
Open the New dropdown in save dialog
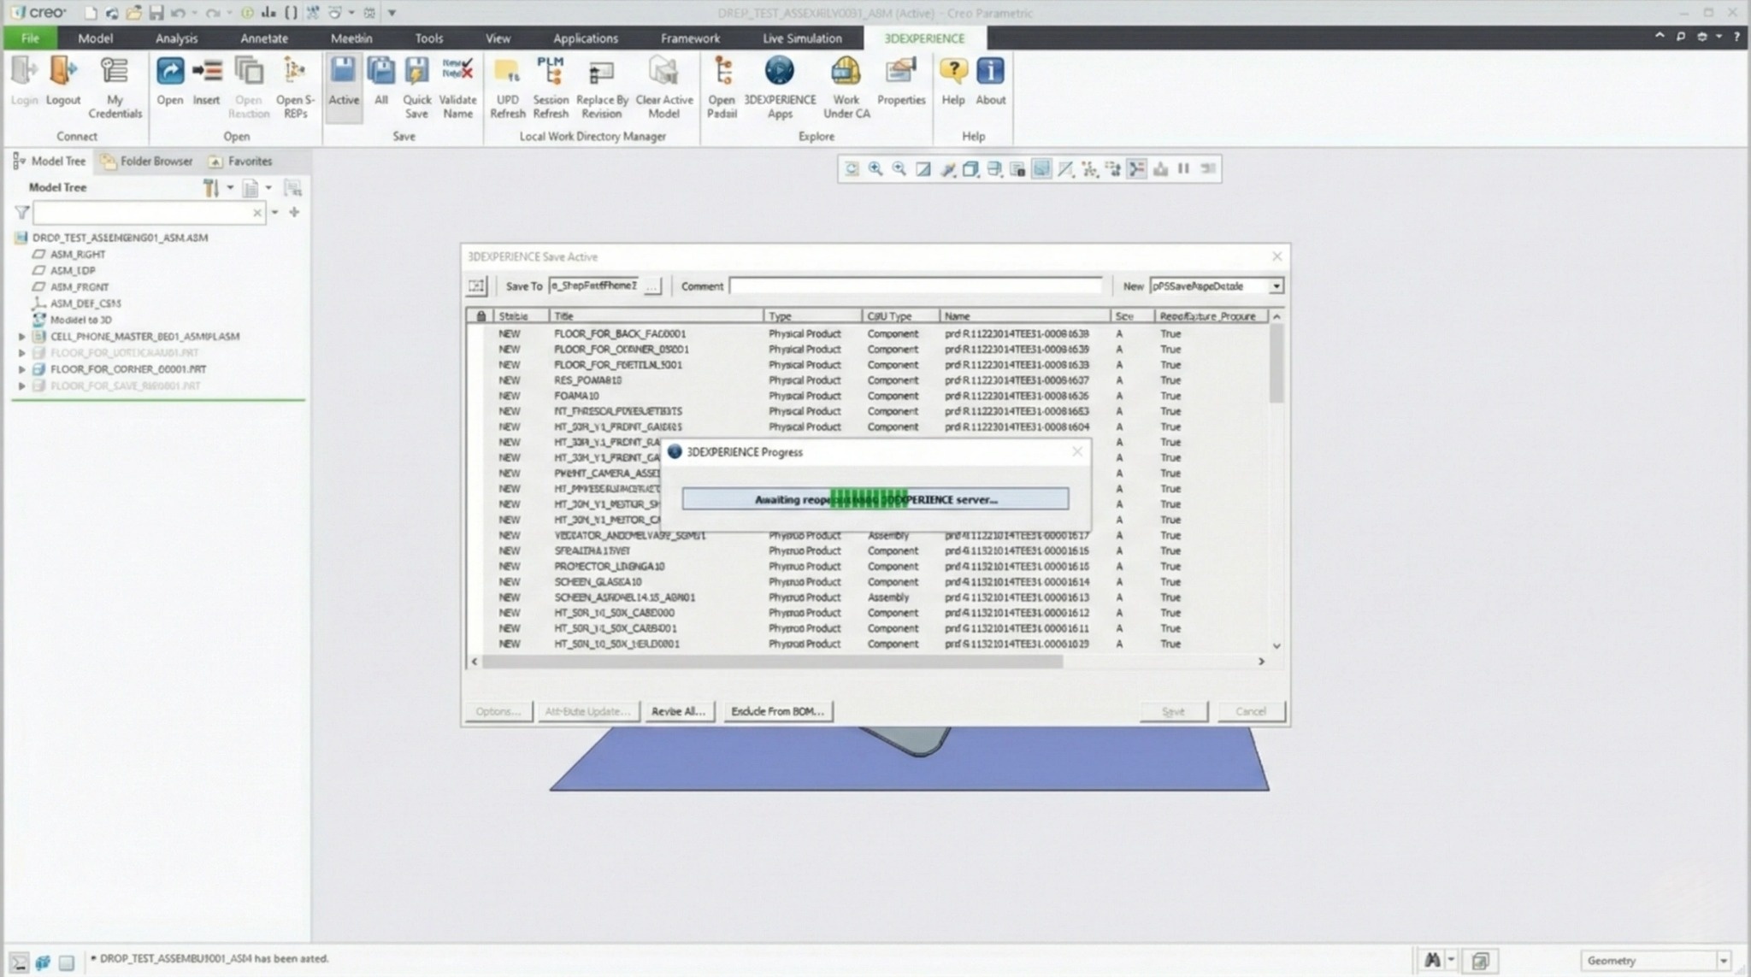1276,286
